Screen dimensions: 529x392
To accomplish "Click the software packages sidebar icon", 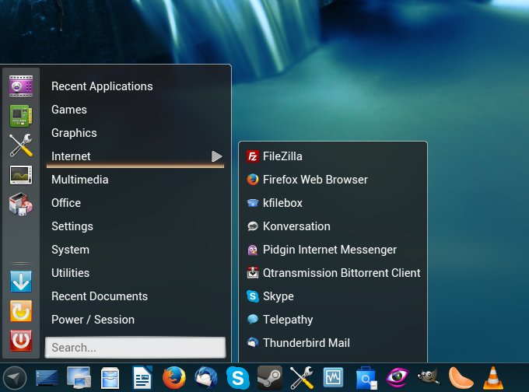I will [21, 204].
